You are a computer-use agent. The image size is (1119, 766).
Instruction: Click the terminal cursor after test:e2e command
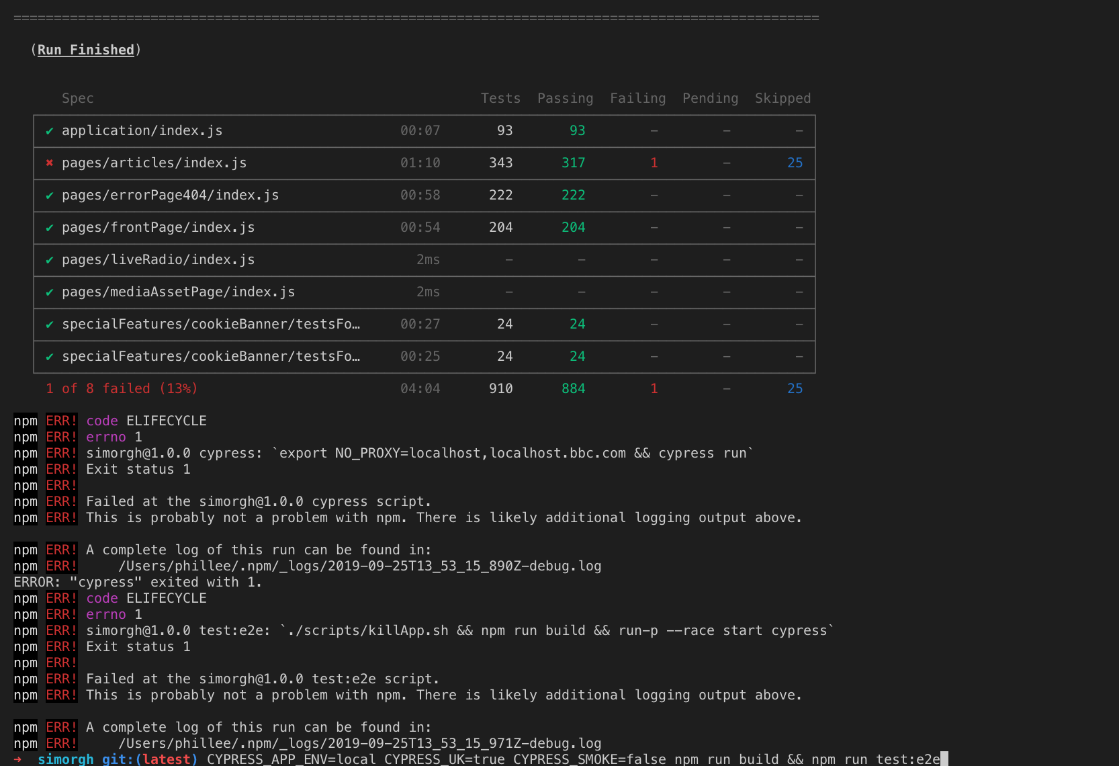tap(944, 759)
